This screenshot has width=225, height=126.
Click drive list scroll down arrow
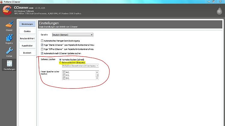tap(97, 78)
